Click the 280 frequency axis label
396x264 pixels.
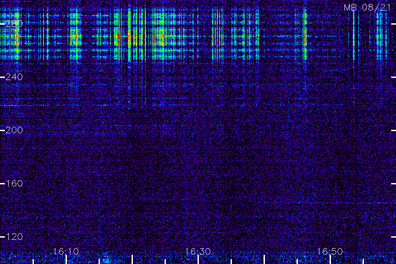pyautogui.click(x=14, y=24)
